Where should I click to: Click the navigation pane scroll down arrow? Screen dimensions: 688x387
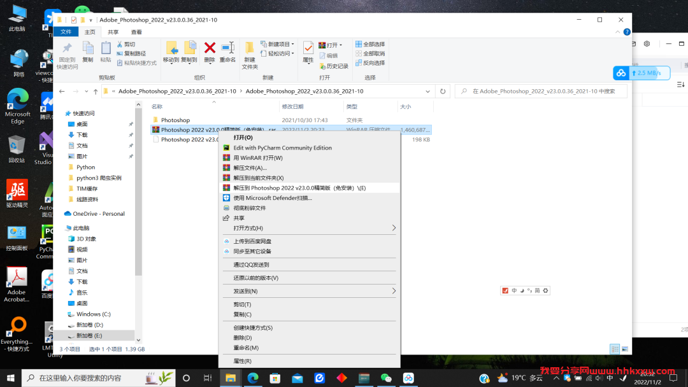(138, 340)
